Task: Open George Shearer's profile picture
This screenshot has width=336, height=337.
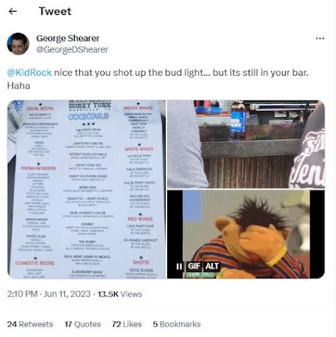Action: tap(18, 44)
